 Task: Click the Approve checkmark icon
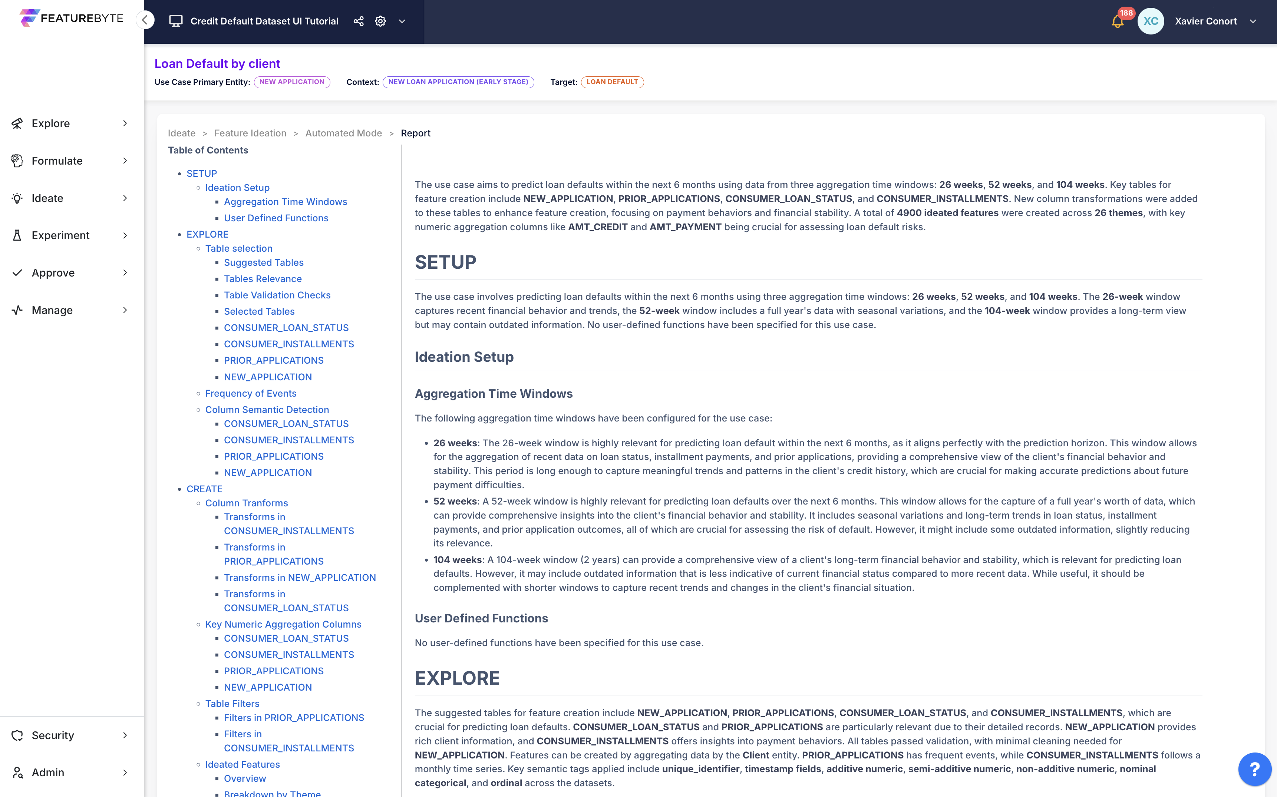pos(17,272)
